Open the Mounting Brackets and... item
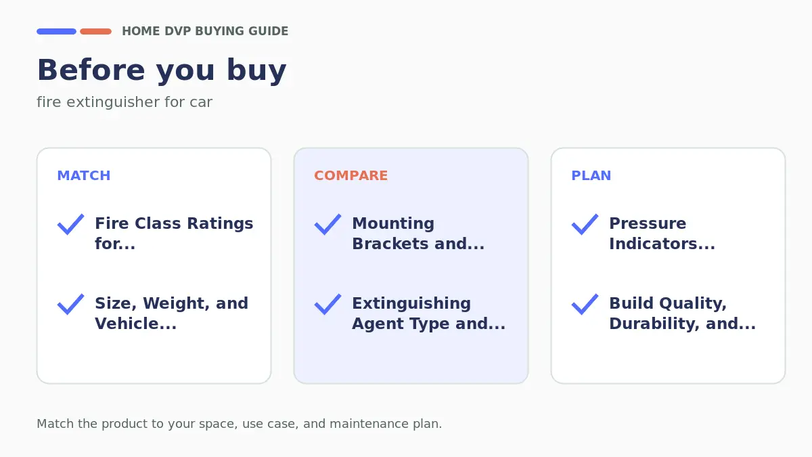Screen dimensions: 812x457 [418, 234]
